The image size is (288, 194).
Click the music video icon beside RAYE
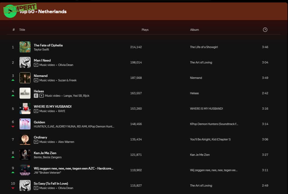[36, 111]
